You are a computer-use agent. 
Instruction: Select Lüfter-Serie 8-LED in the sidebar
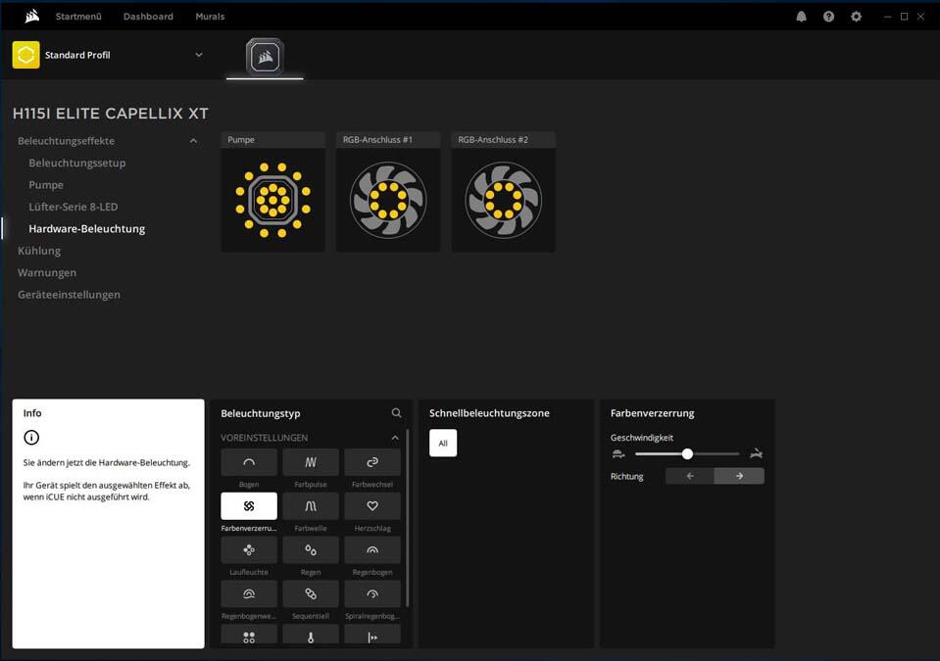(x=74, y=207)
